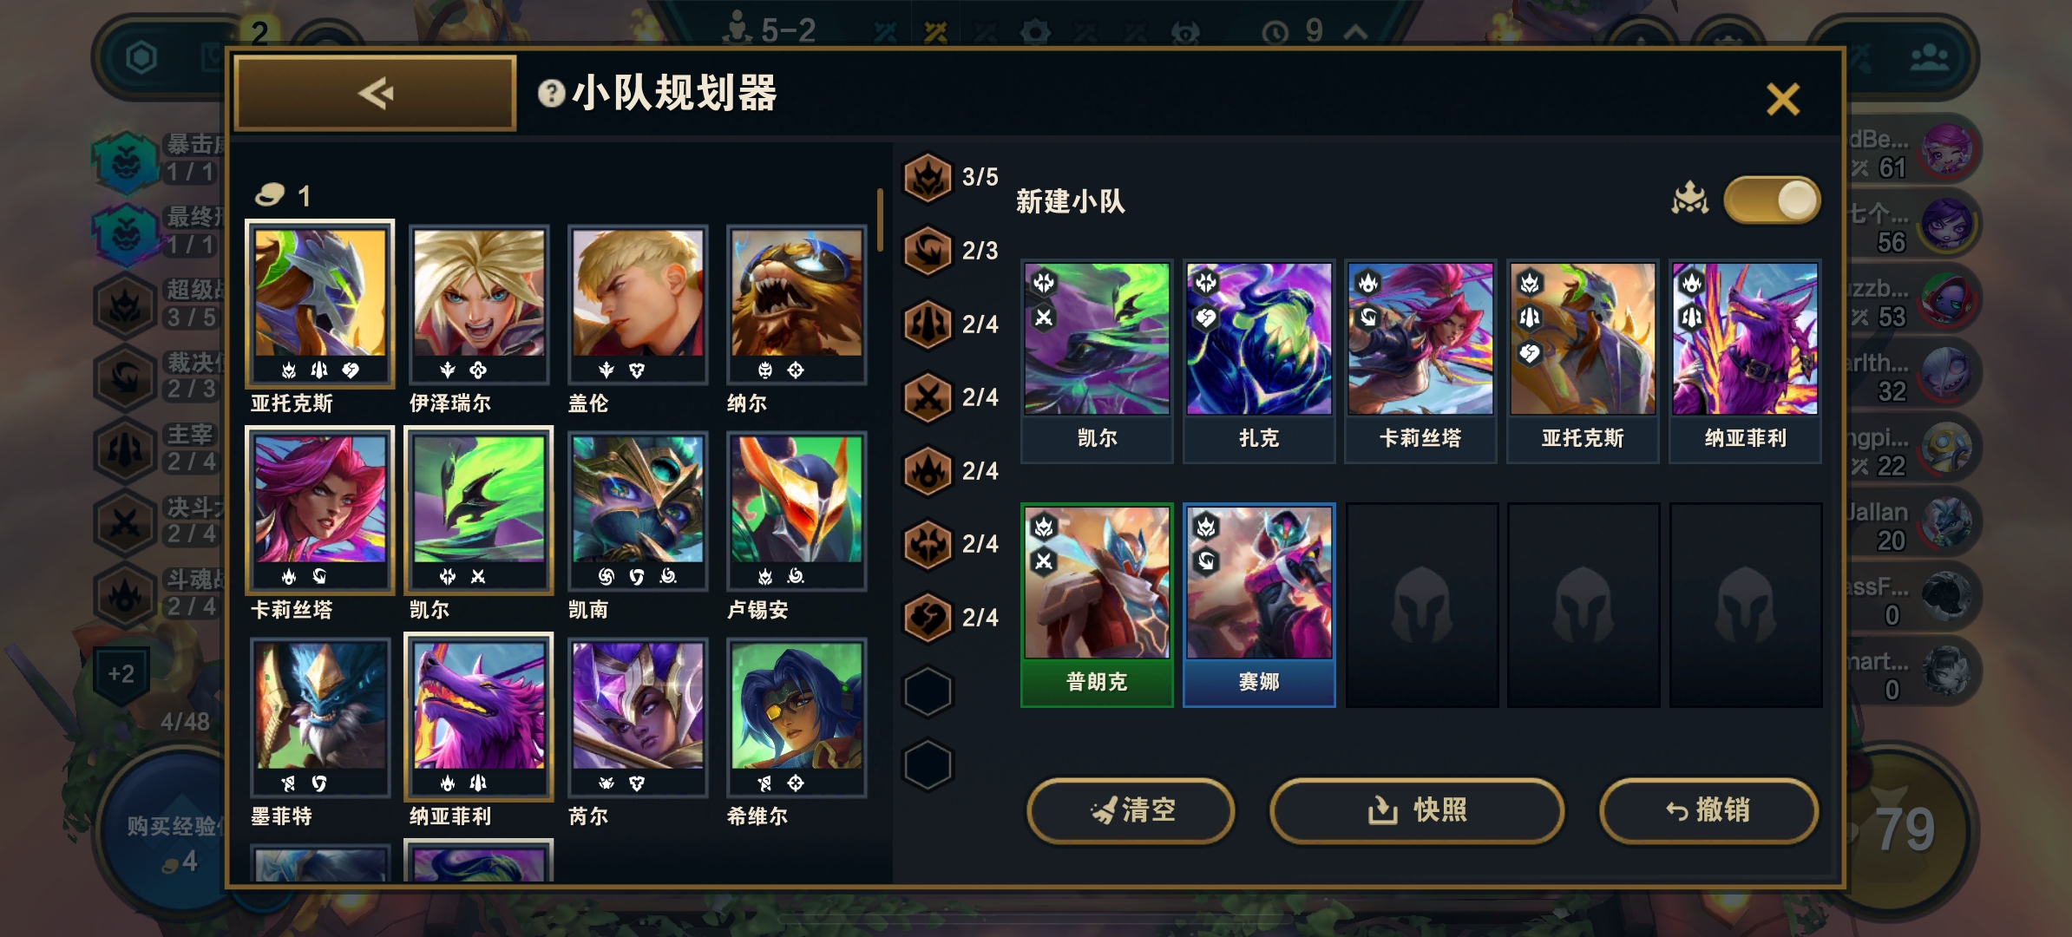Click the 快照 snapshot button
The width and height of the screenshot is (2072, 937).
click(x=1417, y=810)
